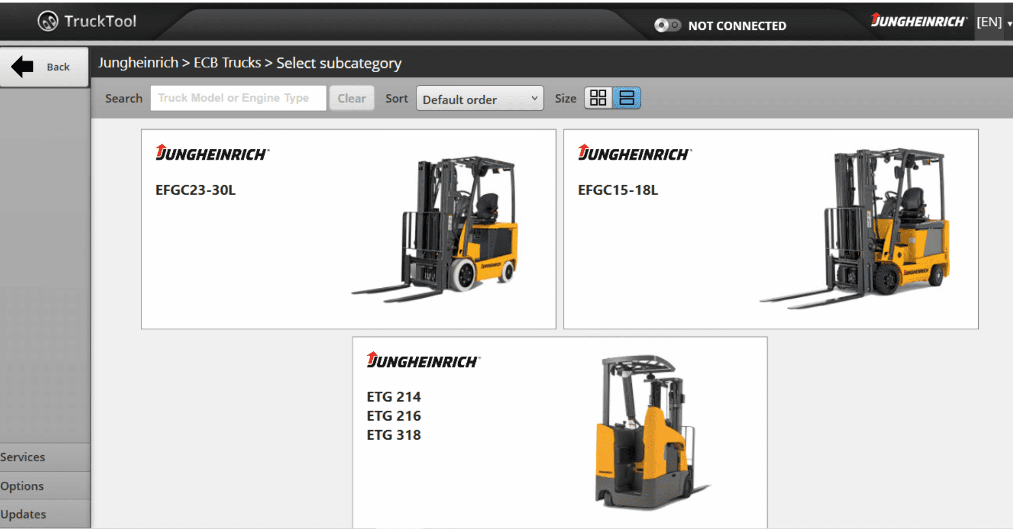Screen dimensions: 1013x529
Task: Switch view mode to grid layout
Action: 599,98
